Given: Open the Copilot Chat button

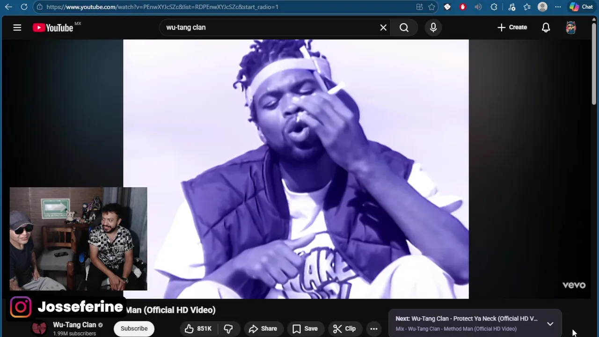Looking at the screenshot, I should 581,7.
